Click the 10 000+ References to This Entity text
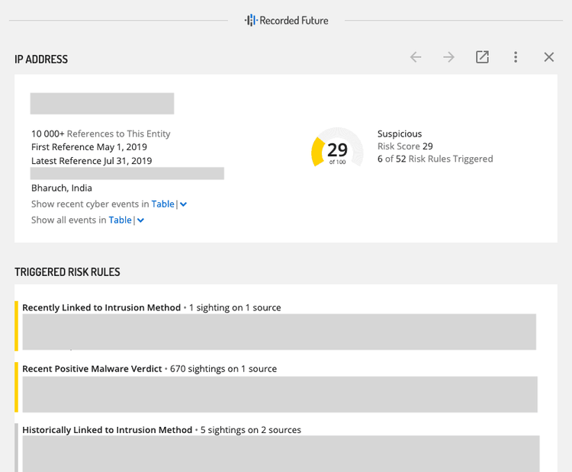 click(101, 134)
